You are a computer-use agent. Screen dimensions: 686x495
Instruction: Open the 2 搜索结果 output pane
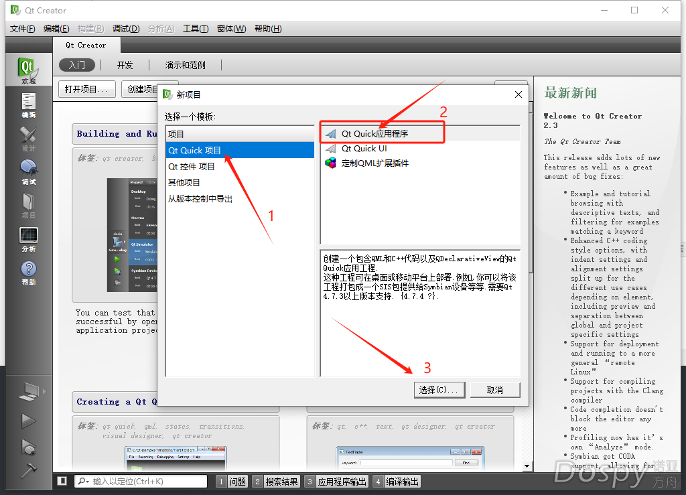point(277,482)
